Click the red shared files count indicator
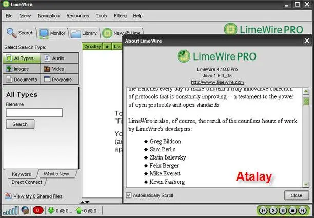Viewport: 314px width, 218px height. 38,211
